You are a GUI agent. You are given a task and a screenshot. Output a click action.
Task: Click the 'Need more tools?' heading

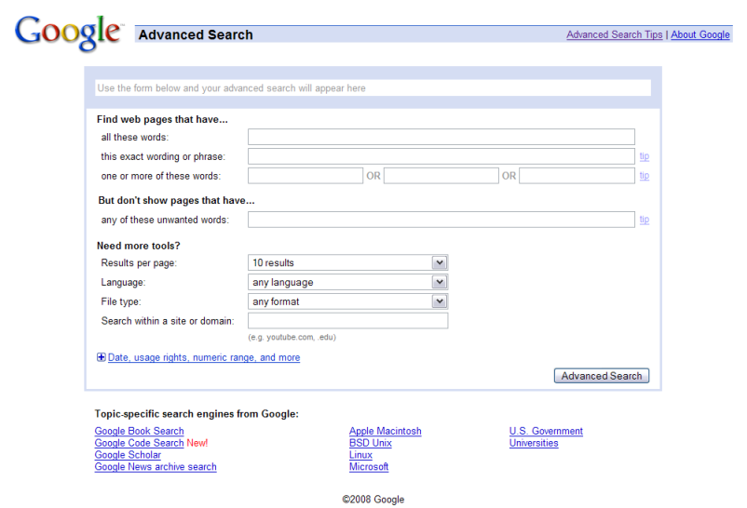138,246
